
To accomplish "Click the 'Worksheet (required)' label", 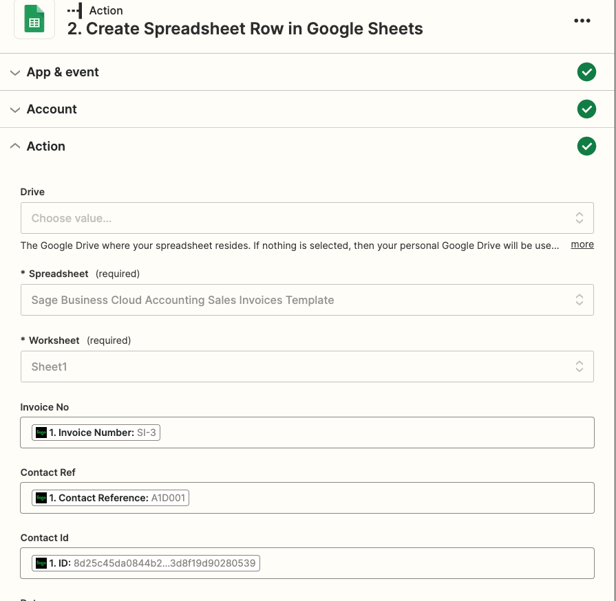I will pyautogui.click(x=76, y=340).
